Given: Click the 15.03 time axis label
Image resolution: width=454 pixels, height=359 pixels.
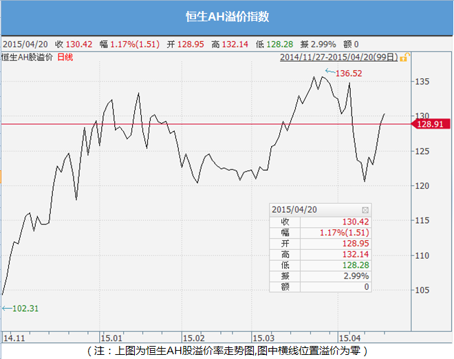Looking at the screenshot, I should 263,338.
